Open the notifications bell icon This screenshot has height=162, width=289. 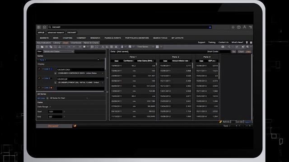233,27
